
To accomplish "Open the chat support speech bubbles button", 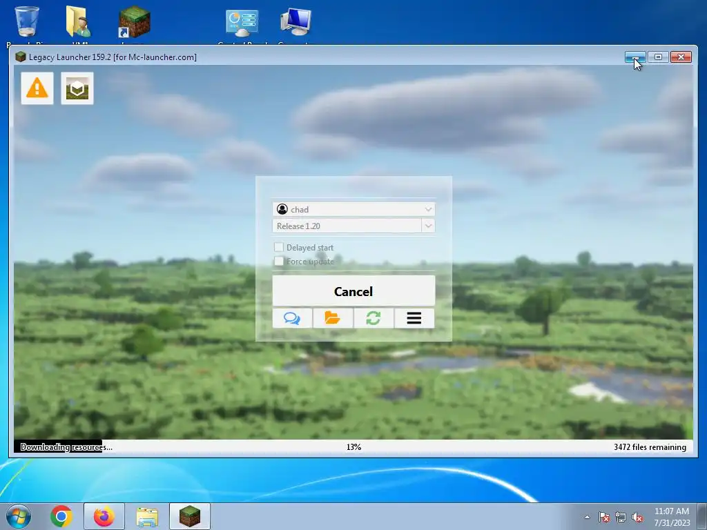I will click(292, 318).
